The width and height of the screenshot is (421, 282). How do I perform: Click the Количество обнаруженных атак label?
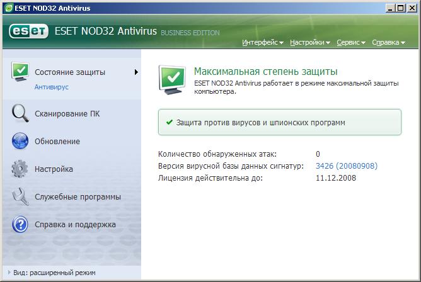[217, 154]
